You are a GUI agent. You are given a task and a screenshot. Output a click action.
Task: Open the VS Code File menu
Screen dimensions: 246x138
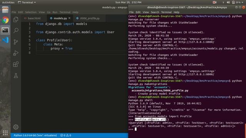(x=14, y=12)
